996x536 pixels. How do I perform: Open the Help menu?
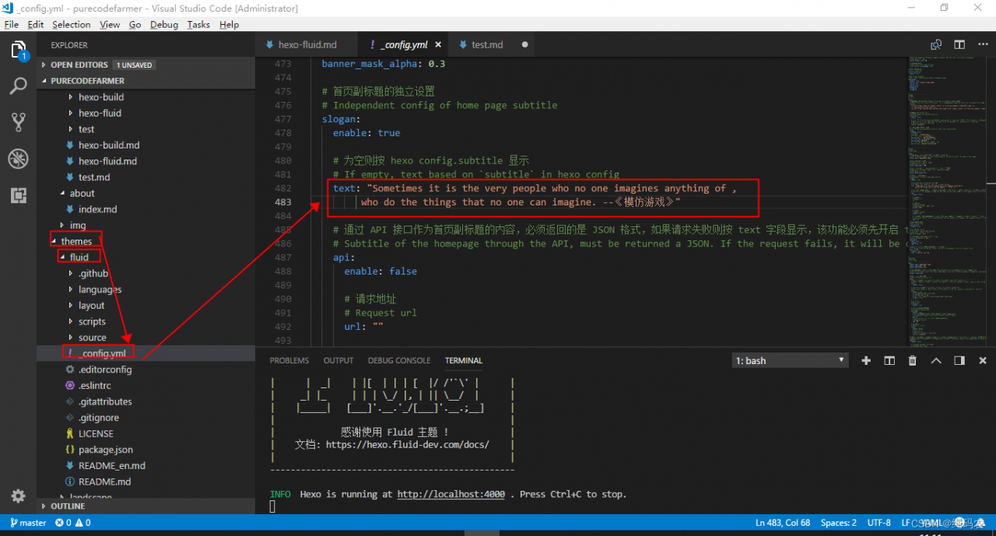click(229, 24)
